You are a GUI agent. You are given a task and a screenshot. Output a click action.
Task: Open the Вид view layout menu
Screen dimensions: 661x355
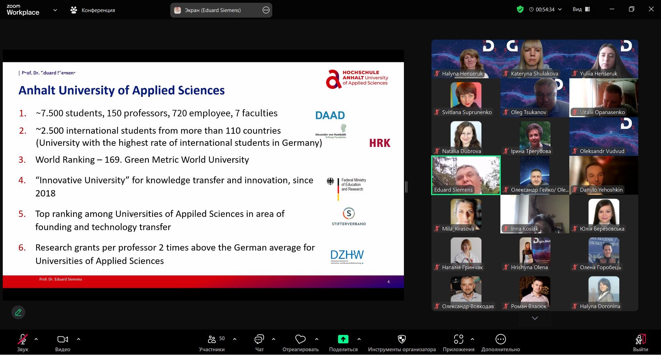581,9
